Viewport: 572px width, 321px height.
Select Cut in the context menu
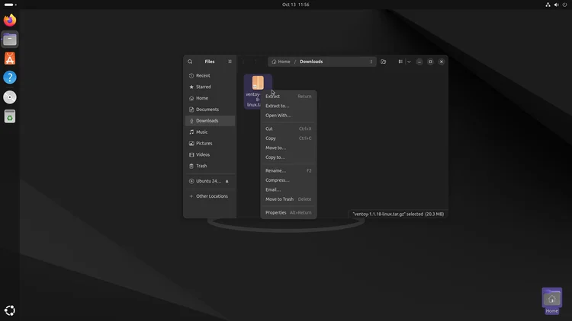click(x=288, y=129)
